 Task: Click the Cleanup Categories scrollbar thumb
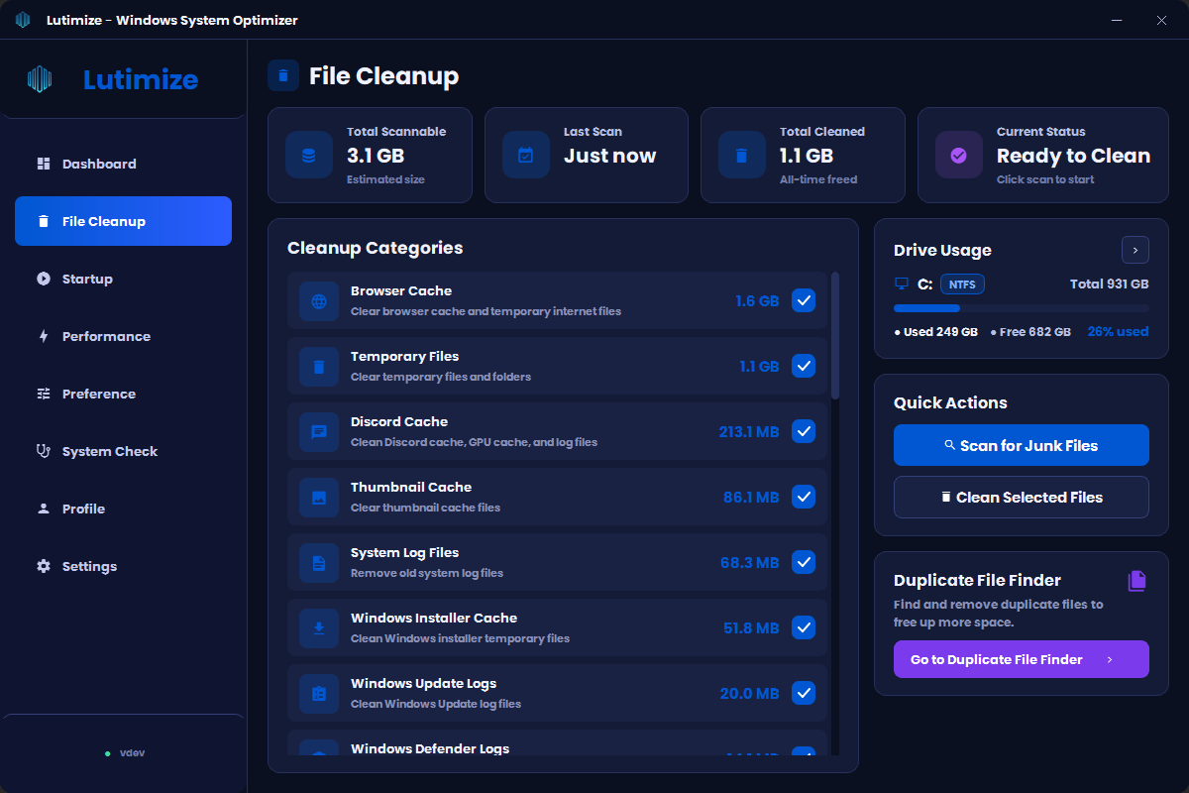(x=835, y=335)
